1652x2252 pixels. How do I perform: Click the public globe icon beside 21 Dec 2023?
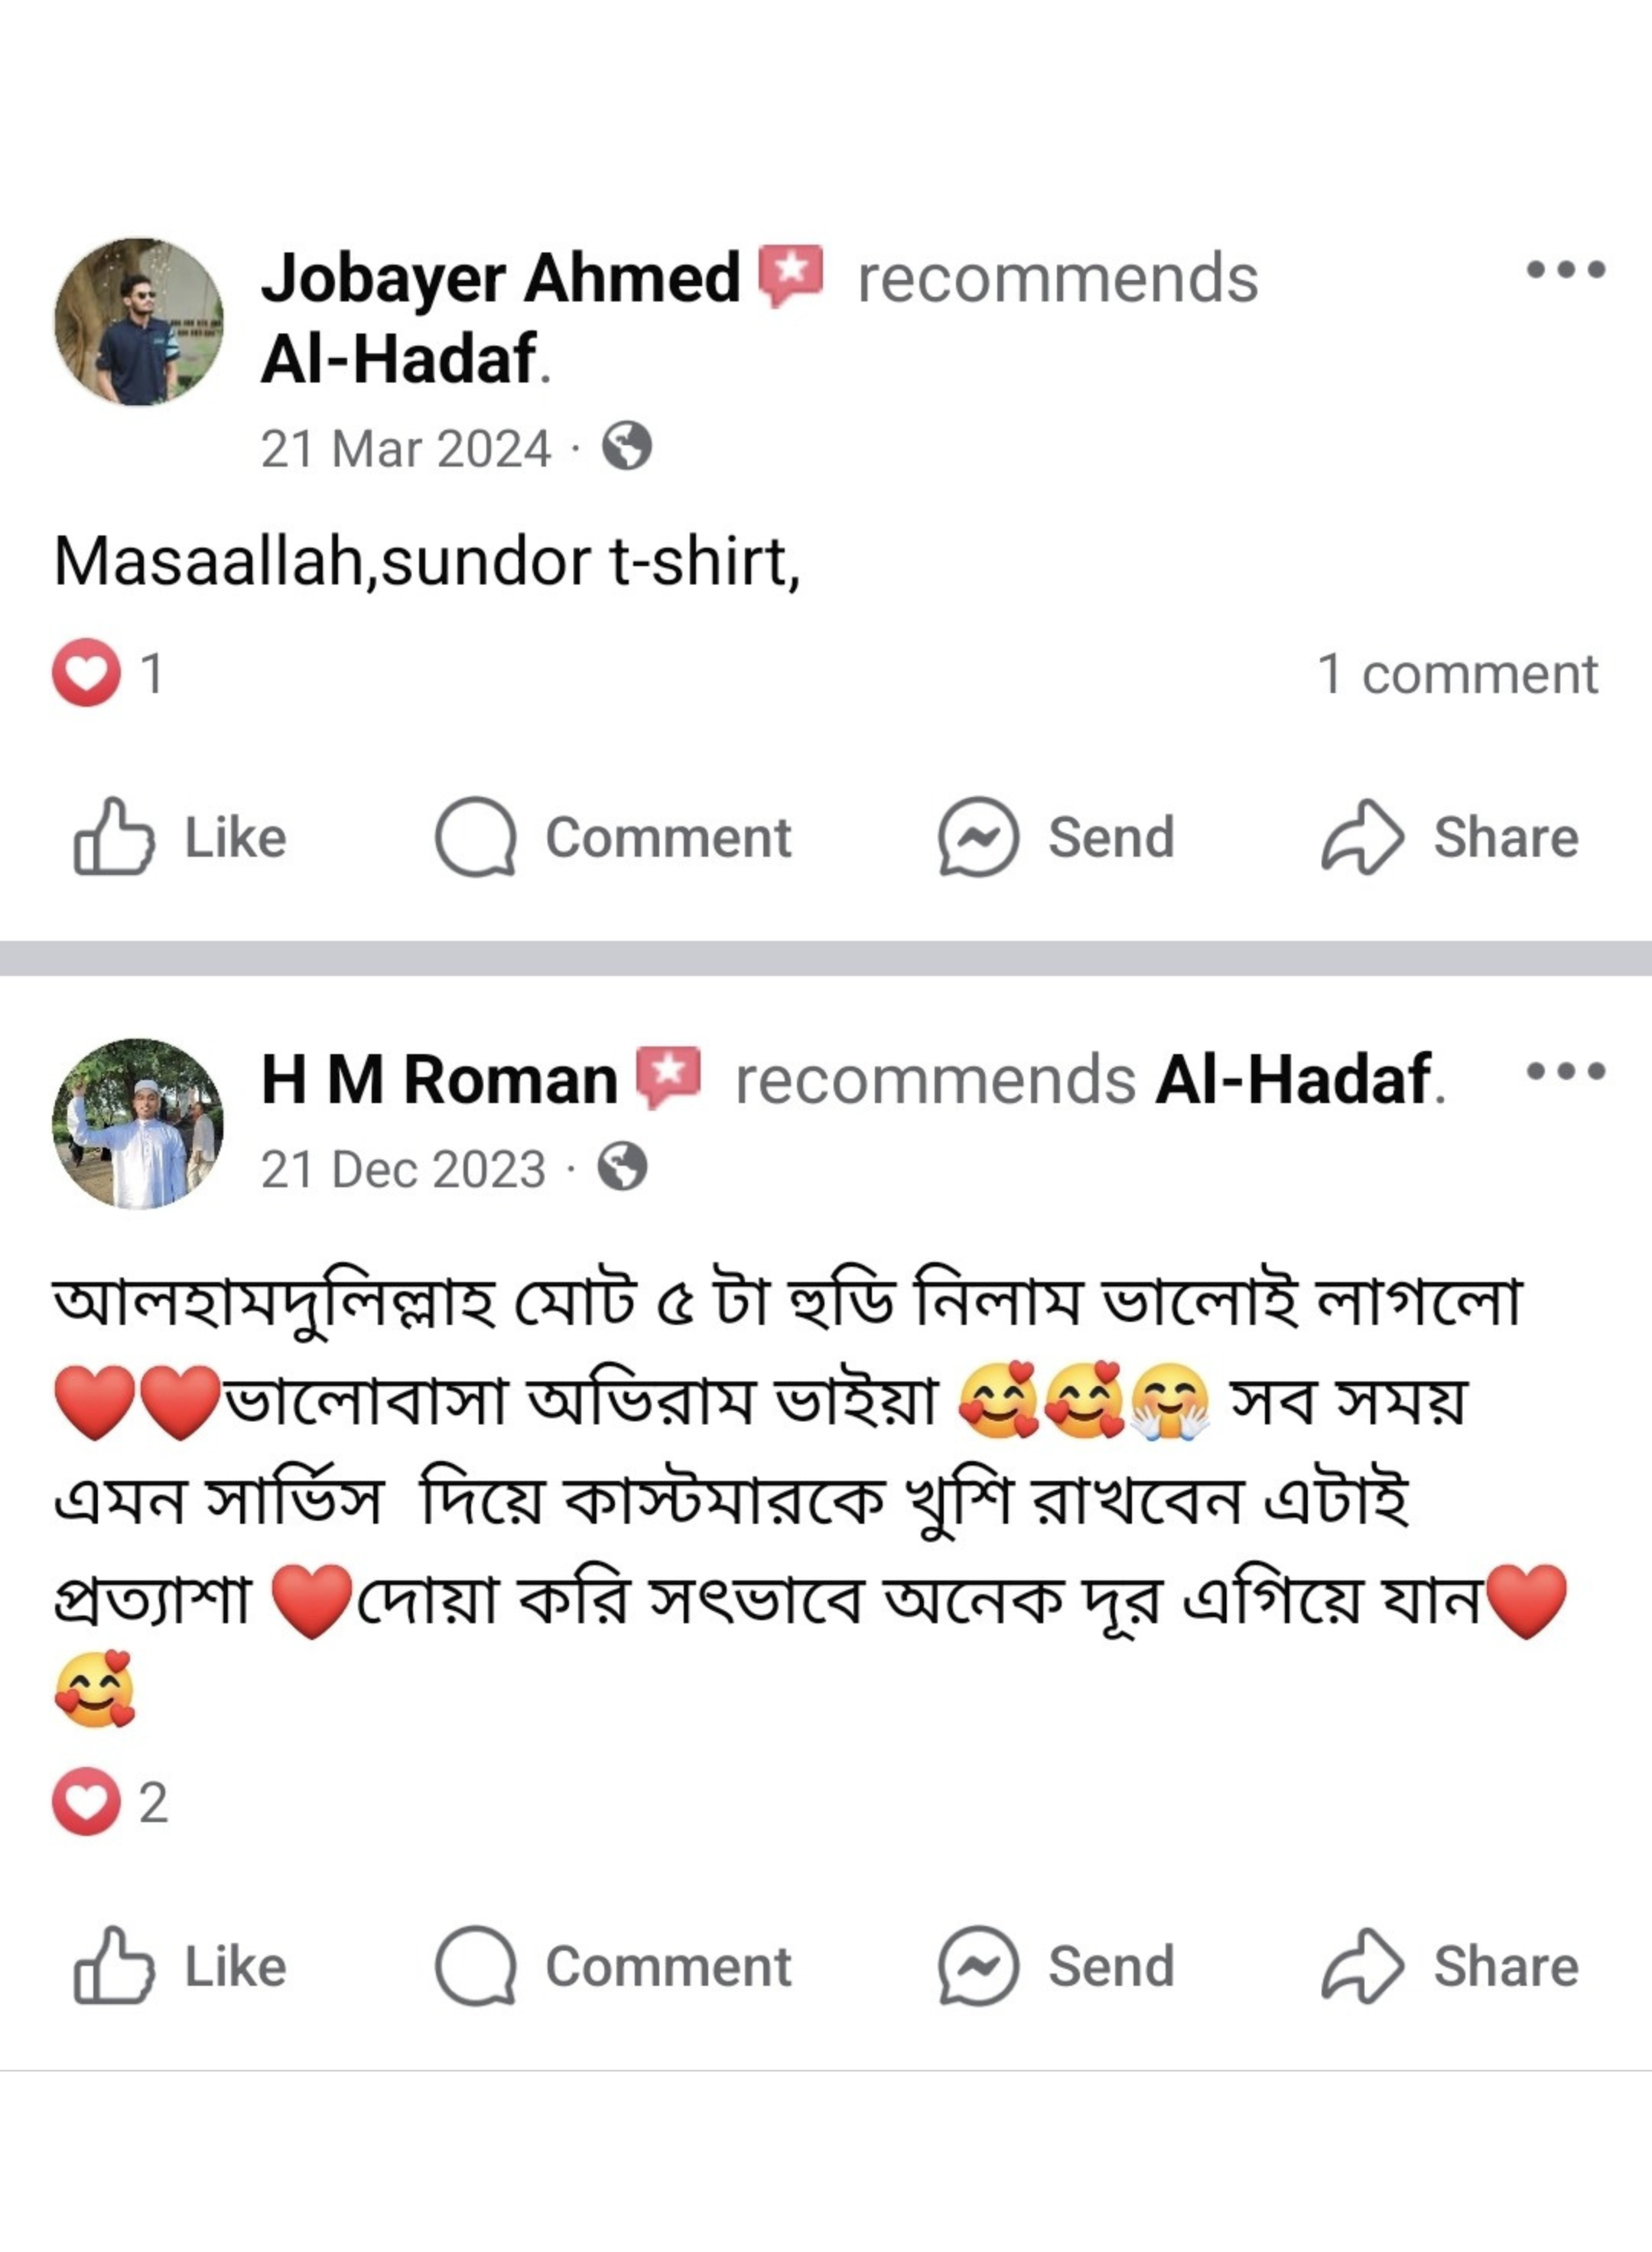[623, 1168]
